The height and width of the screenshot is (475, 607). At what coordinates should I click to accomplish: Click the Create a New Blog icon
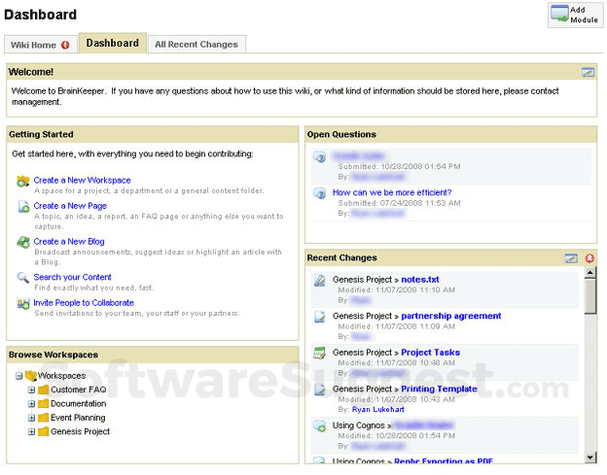click(22, 242)
